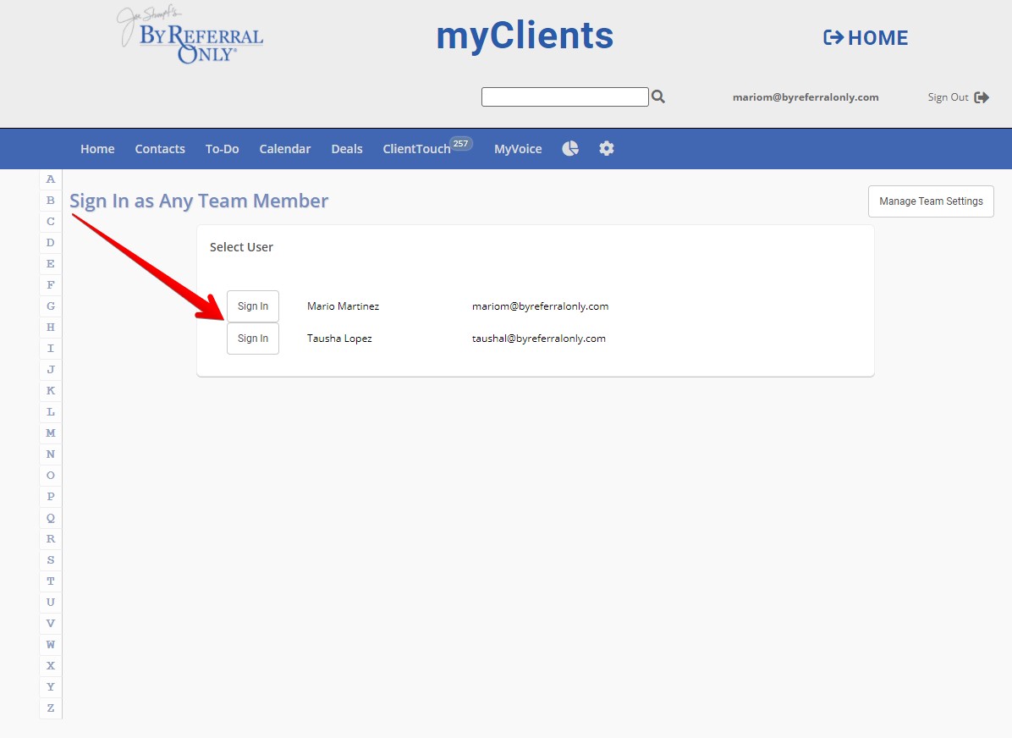This screenshot has height=738, width=1012.
Task: Filter contacts by letter L
Action: pyautogui.click(x=50, y=412)
